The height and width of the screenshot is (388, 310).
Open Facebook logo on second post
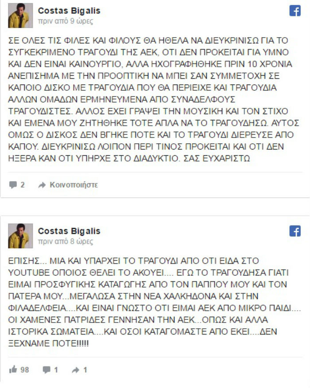point(295,231)
